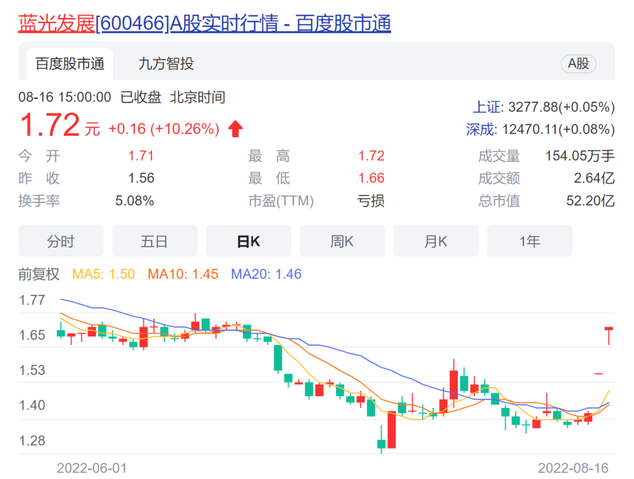Image resolution: width=634 pixels, height=479 pixels.
Task: Open the 深成 index quote link
Action: (481, 129)
